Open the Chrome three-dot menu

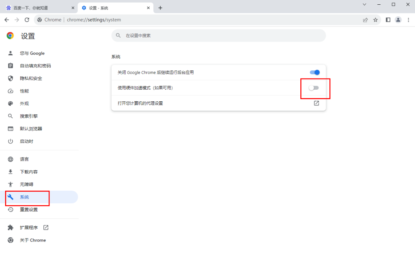pyautogui.click(x=408, y=20)
